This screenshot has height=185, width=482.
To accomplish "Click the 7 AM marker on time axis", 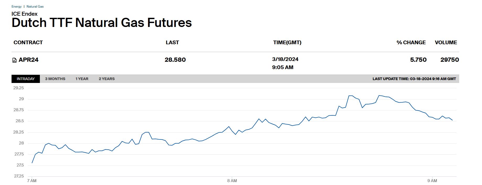I will coord(32,181).
